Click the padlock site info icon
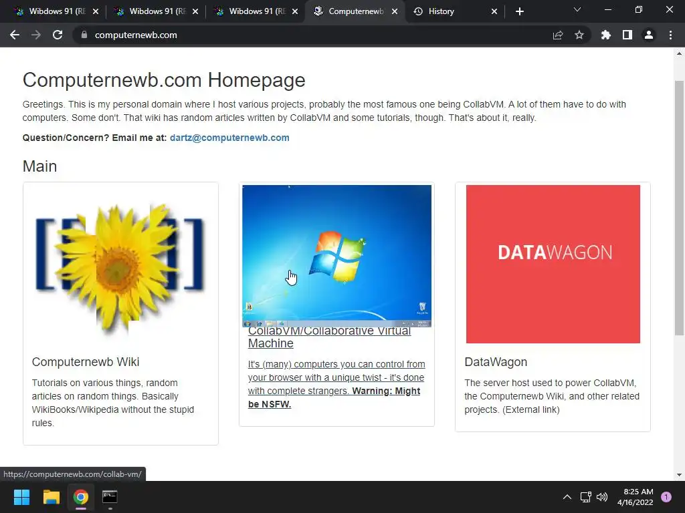The width and height of the screenshot is (685, 513). click(x=84, y=35)
